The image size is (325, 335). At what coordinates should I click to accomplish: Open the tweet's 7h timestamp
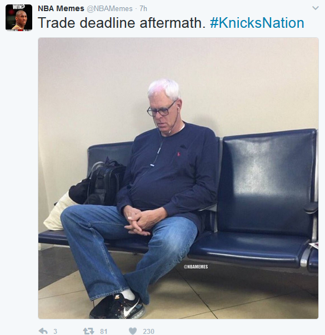coord(143,8)
